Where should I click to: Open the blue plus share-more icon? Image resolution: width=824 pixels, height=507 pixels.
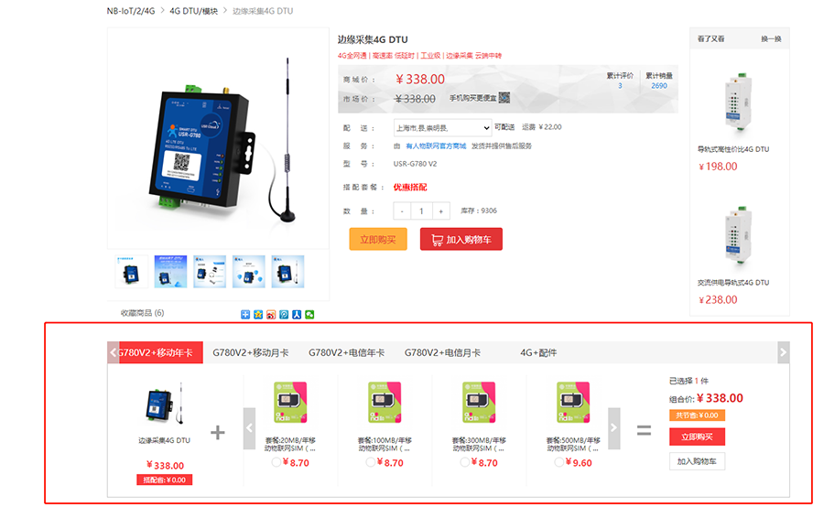tap(245, 315)
